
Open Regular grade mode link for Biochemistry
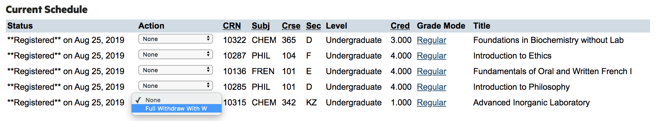pyautogui.click(x=431, y=40)
